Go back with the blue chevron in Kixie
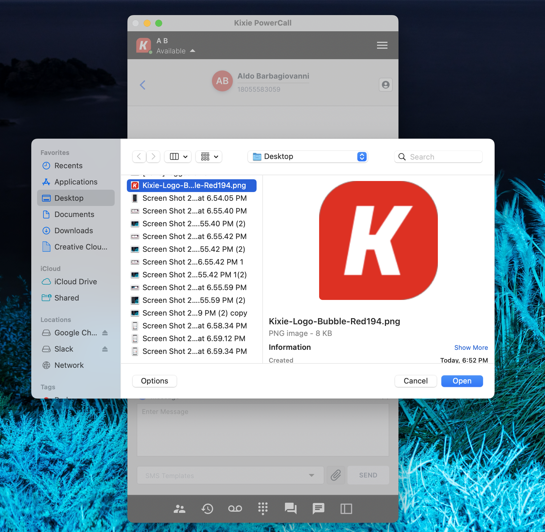The image size is (545, 532). (x=142, y=85)
